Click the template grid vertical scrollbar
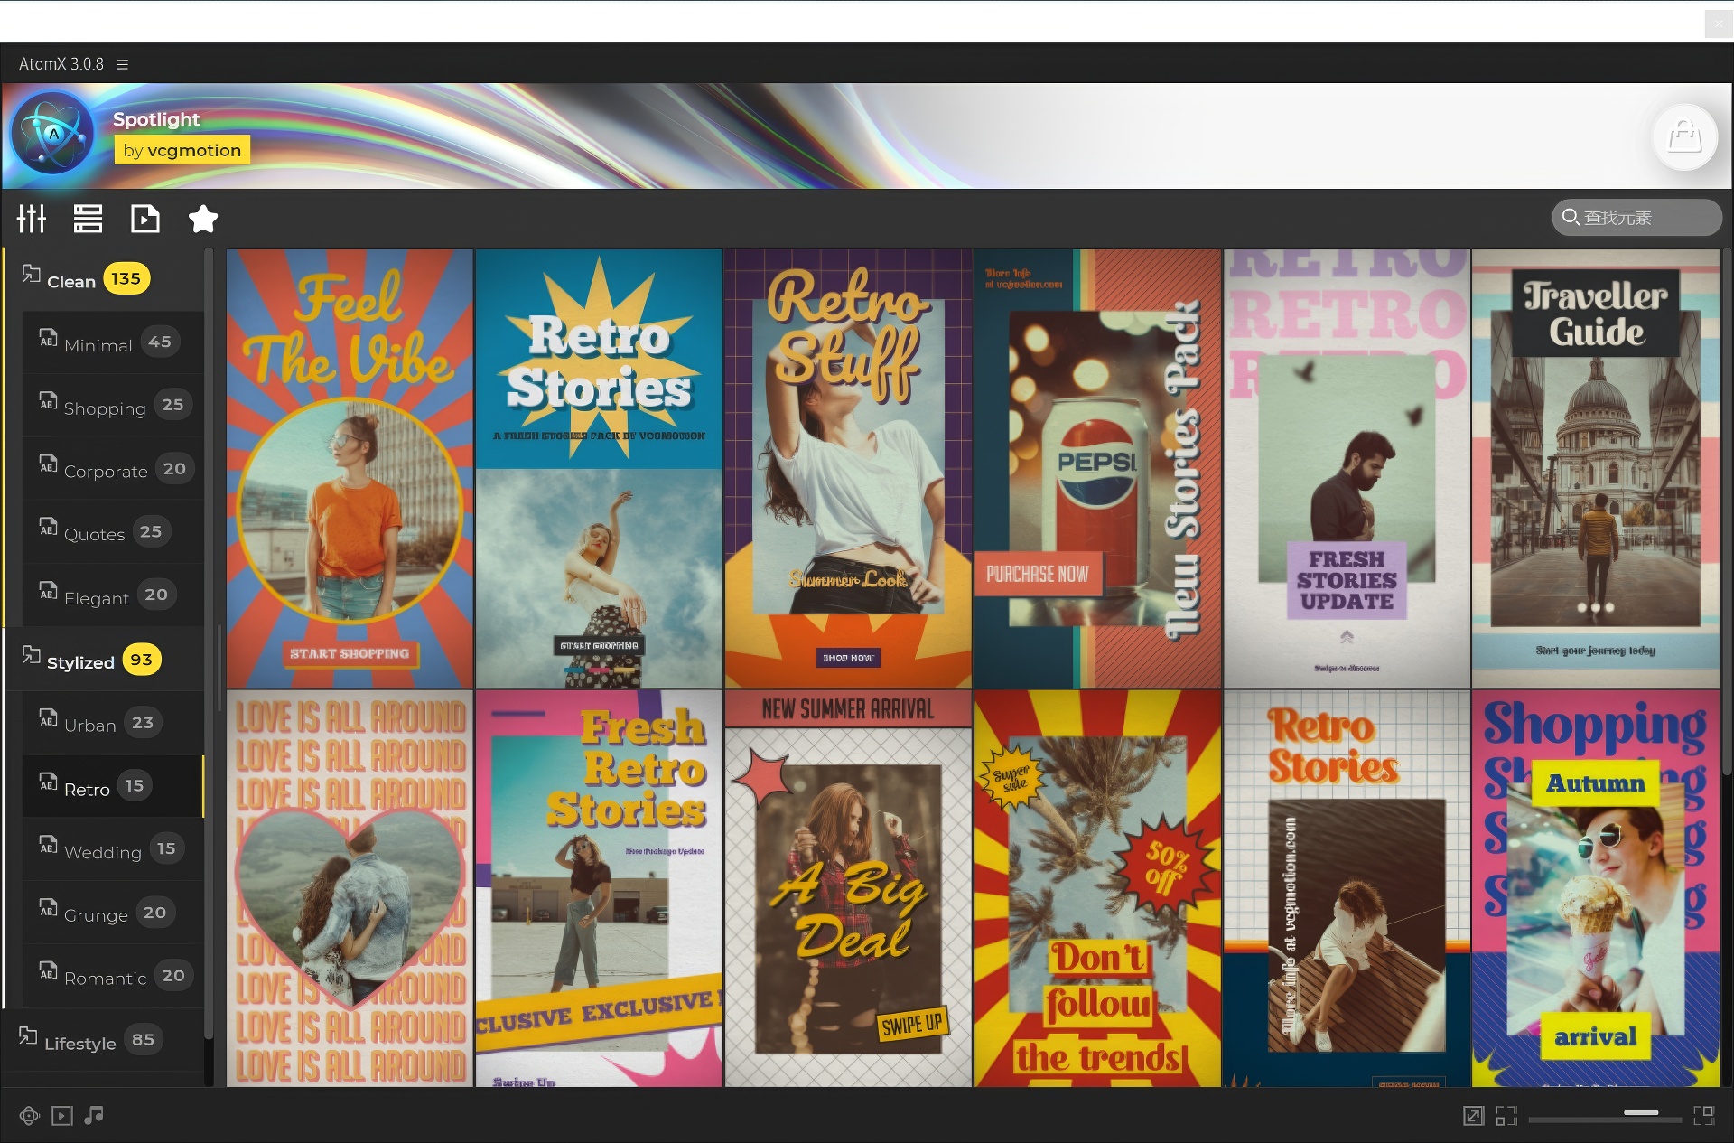The image size is (1734, 1143). (x=1727, y=511)
